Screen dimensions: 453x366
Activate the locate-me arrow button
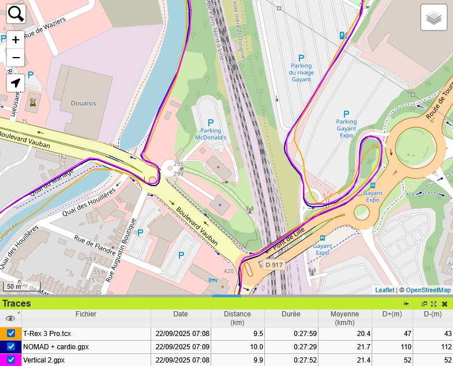click(x=16, y=83)
